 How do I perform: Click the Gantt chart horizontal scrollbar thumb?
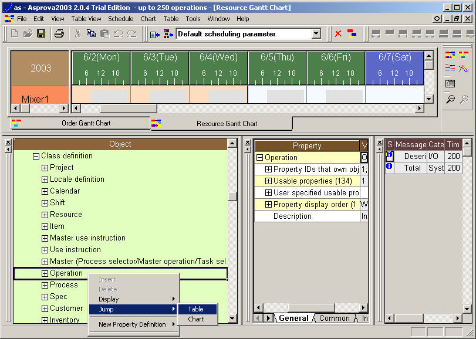[129, 108]
